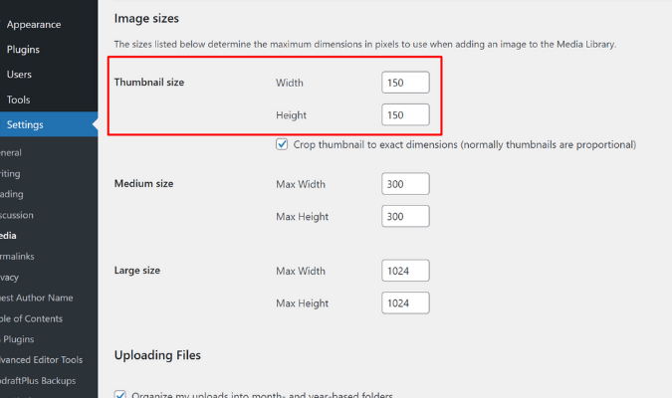The image size is (672, 398).
Task: Open UpdraftPlus Backups settings
Action: 38,380
